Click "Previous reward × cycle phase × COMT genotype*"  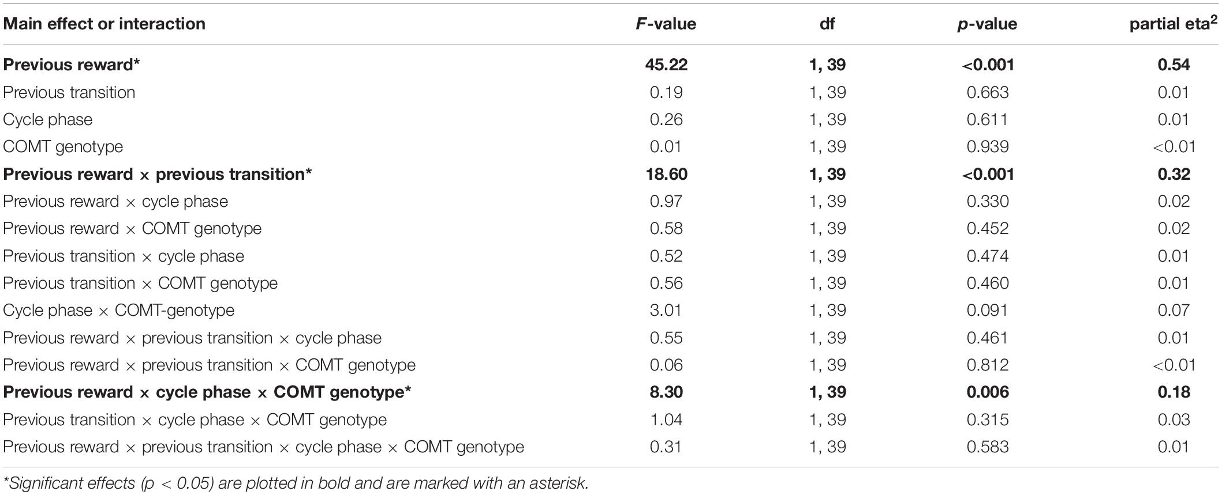point(207,392)
